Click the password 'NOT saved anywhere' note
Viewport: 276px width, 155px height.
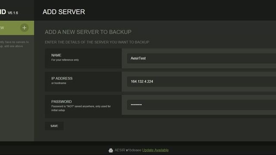(81, 108)
